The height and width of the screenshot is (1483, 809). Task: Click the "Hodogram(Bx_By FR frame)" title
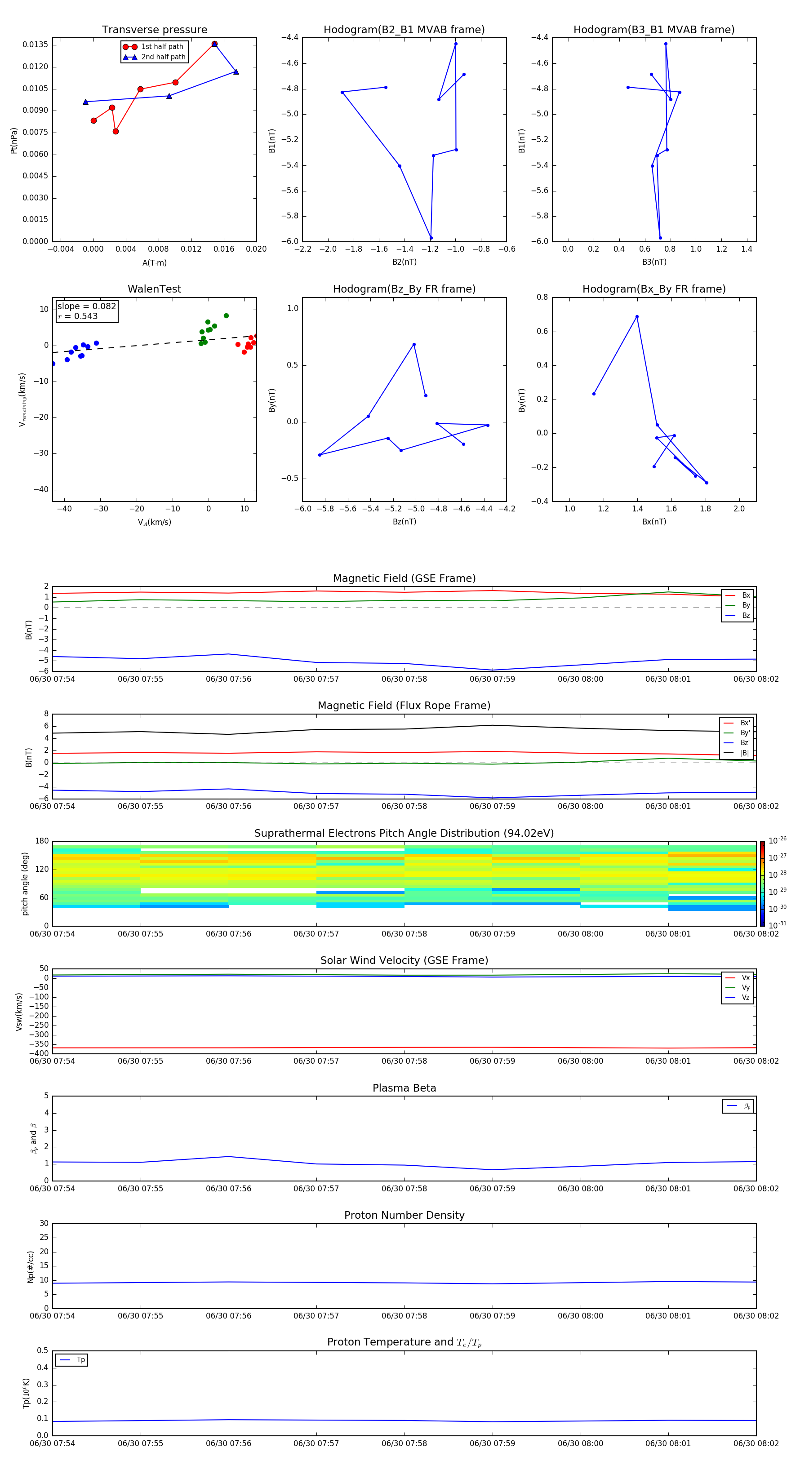point(654,289)
